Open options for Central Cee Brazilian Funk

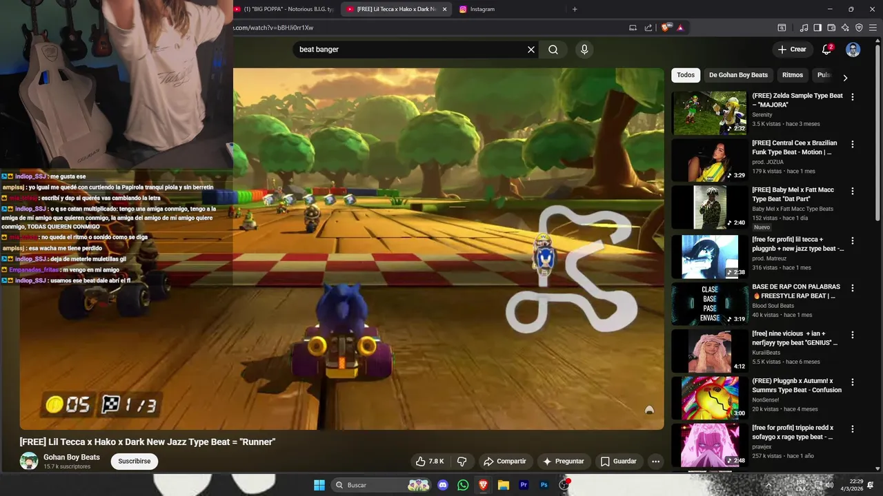click(853, 145)
